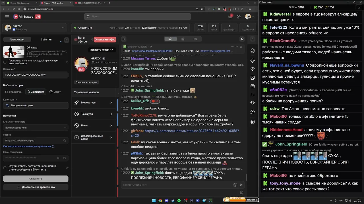Click the right-arrow icon above chat

coord(123,39)
